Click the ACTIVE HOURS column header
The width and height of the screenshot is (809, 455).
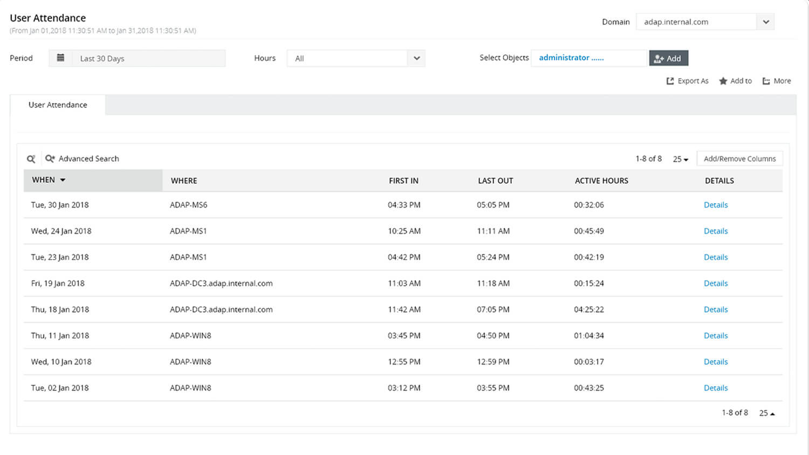tap(601, 181)
